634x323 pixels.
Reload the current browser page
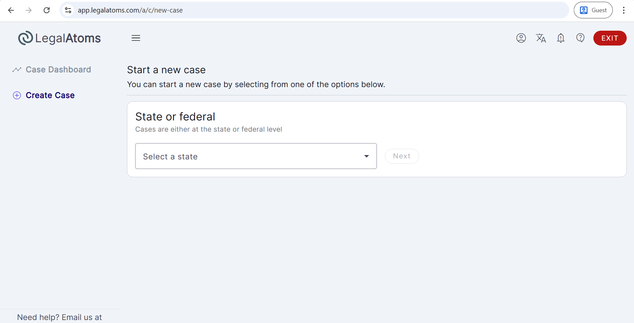tap(47, 10)
